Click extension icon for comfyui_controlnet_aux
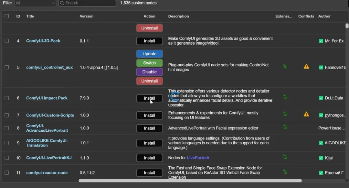This screenshot has height=188, width=349. click(285, 66)
